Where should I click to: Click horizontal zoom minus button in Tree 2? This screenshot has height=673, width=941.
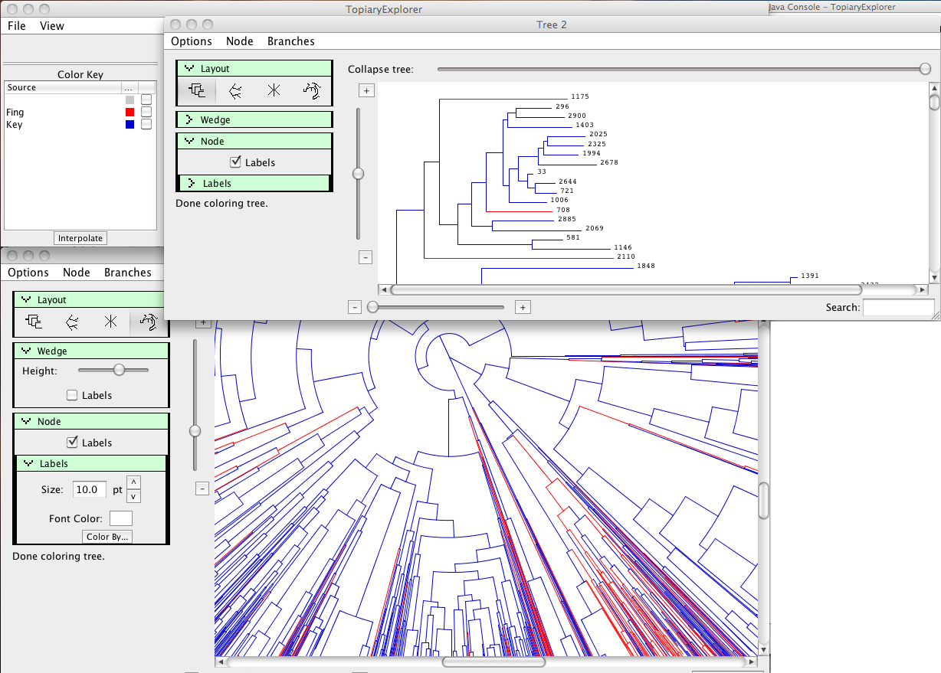pyautogui.click(x=355, y=307)
